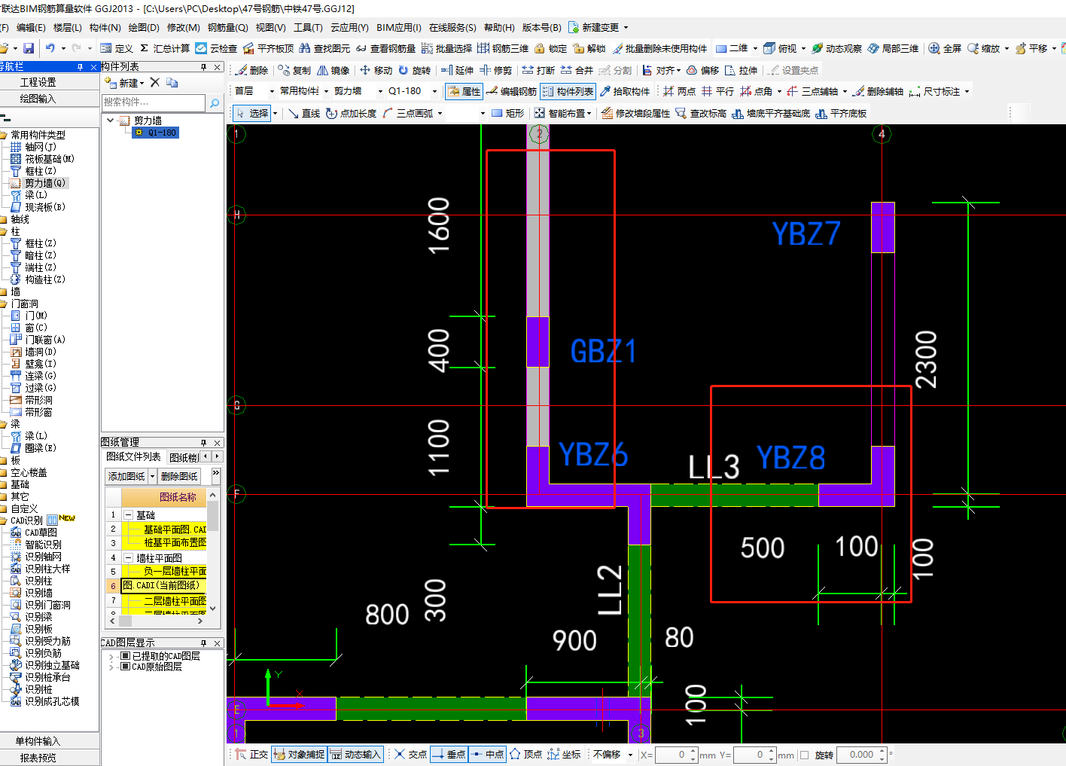Expand 已提取的CAD图层 tree node
The width and height of the screenshot is (1066, 766).
click(x=111, y=656)
